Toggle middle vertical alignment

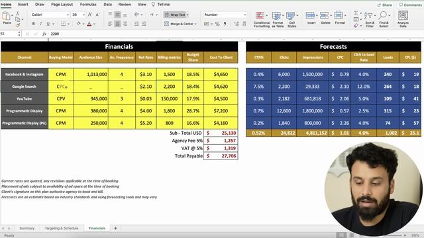(117, 15)
